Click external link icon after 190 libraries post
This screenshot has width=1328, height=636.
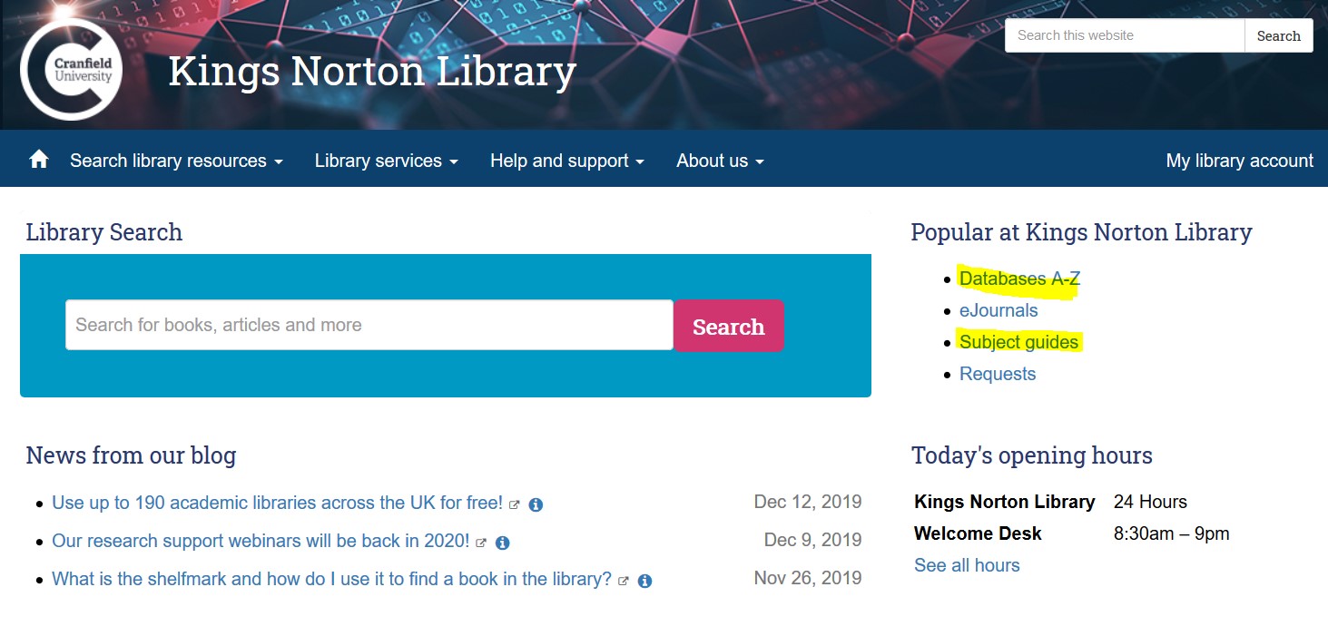click(515, 504)
